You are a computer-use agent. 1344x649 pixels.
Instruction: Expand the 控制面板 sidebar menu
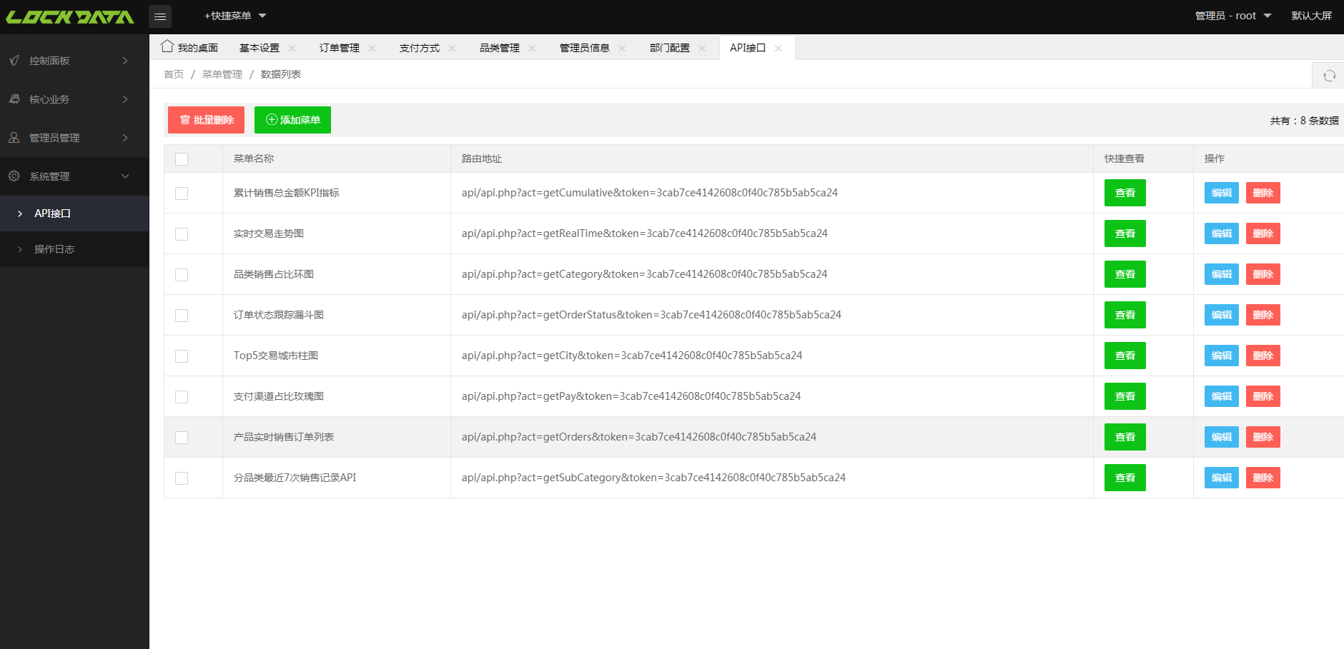74,61
